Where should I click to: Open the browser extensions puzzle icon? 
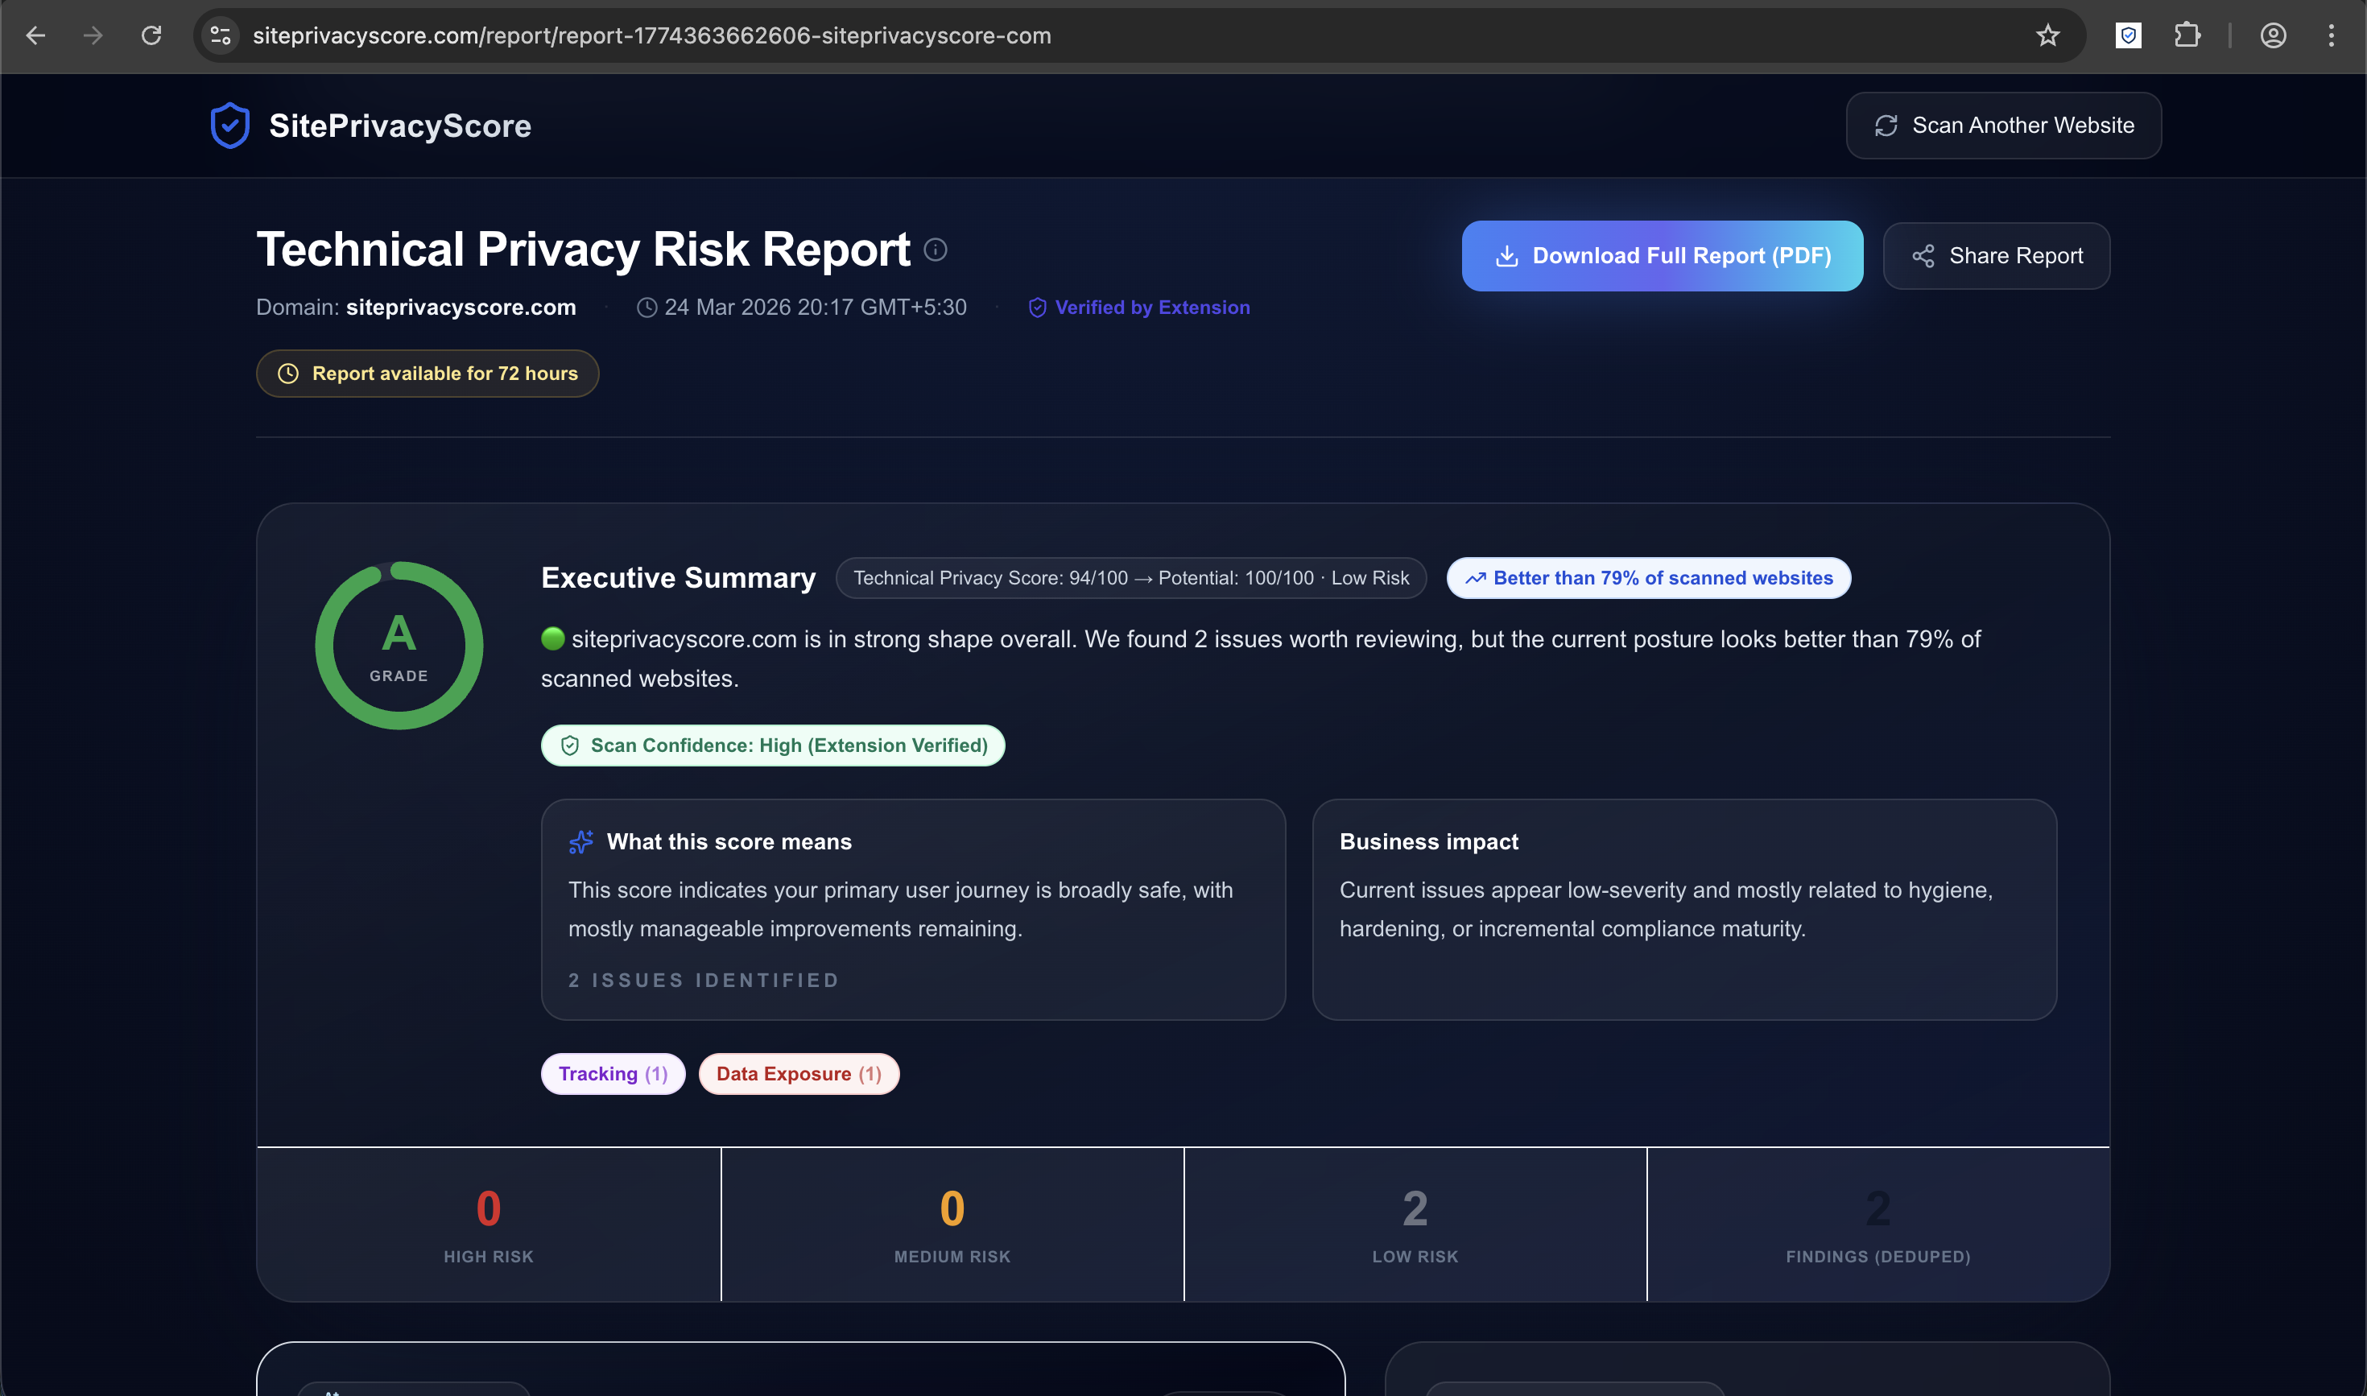[2187, 35]
